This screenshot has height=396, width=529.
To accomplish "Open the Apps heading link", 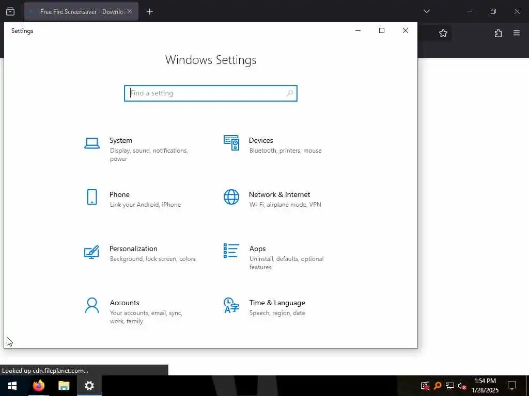I will (x=257, y=249).
